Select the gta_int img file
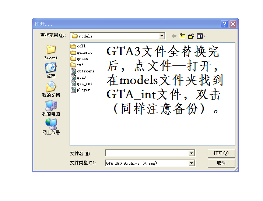Image resolution: width=263 pixels, height=201 pixels. pos(84,84)
